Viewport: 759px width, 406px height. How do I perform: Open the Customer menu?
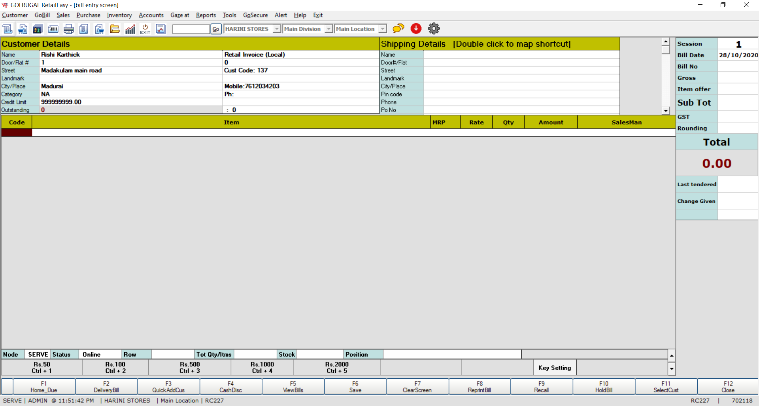pyautogui.click(x=15, y=15)
